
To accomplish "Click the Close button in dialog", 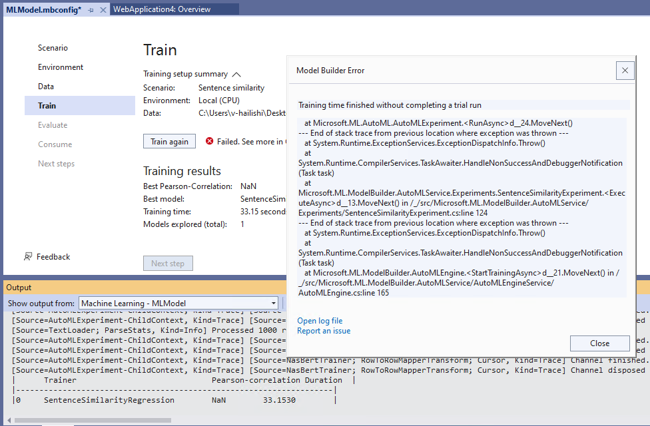I will pyautogui.click(x=600, y=343).
